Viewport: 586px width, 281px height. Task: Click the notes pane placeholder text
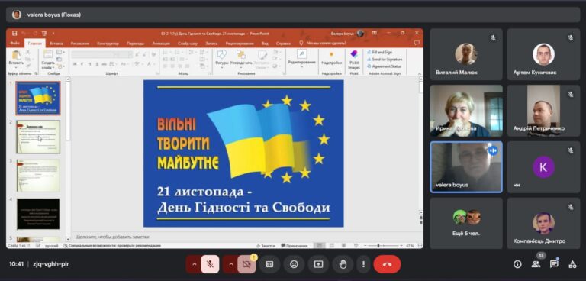112,237
